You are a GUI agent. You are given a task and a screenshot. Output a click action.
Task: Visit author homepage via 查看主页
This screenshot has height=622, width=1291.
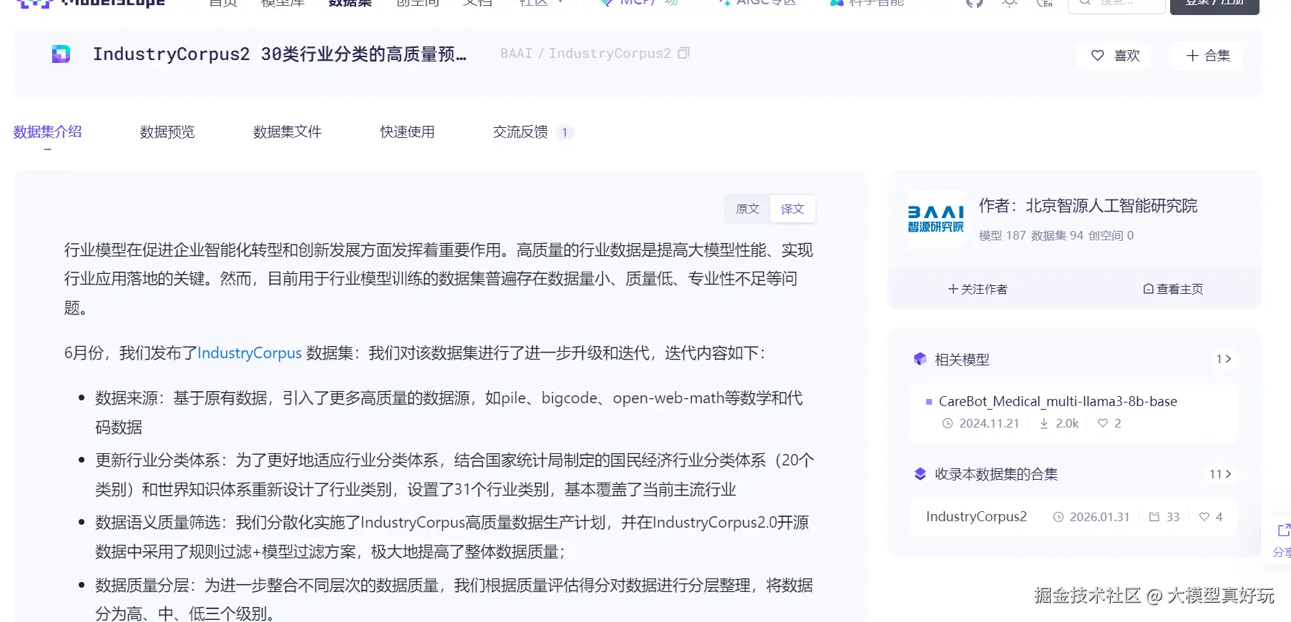[1173, 289]
